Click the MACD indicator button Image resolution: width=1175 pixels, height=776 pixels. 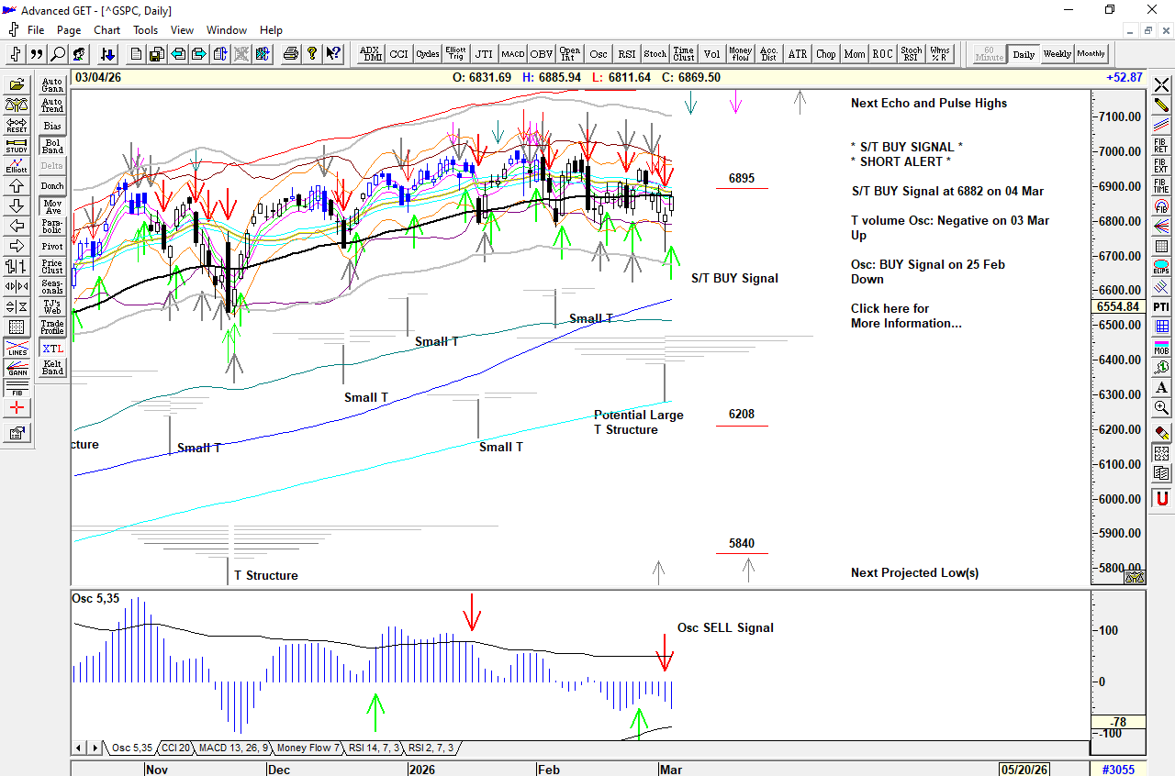[x=512, y=54]
